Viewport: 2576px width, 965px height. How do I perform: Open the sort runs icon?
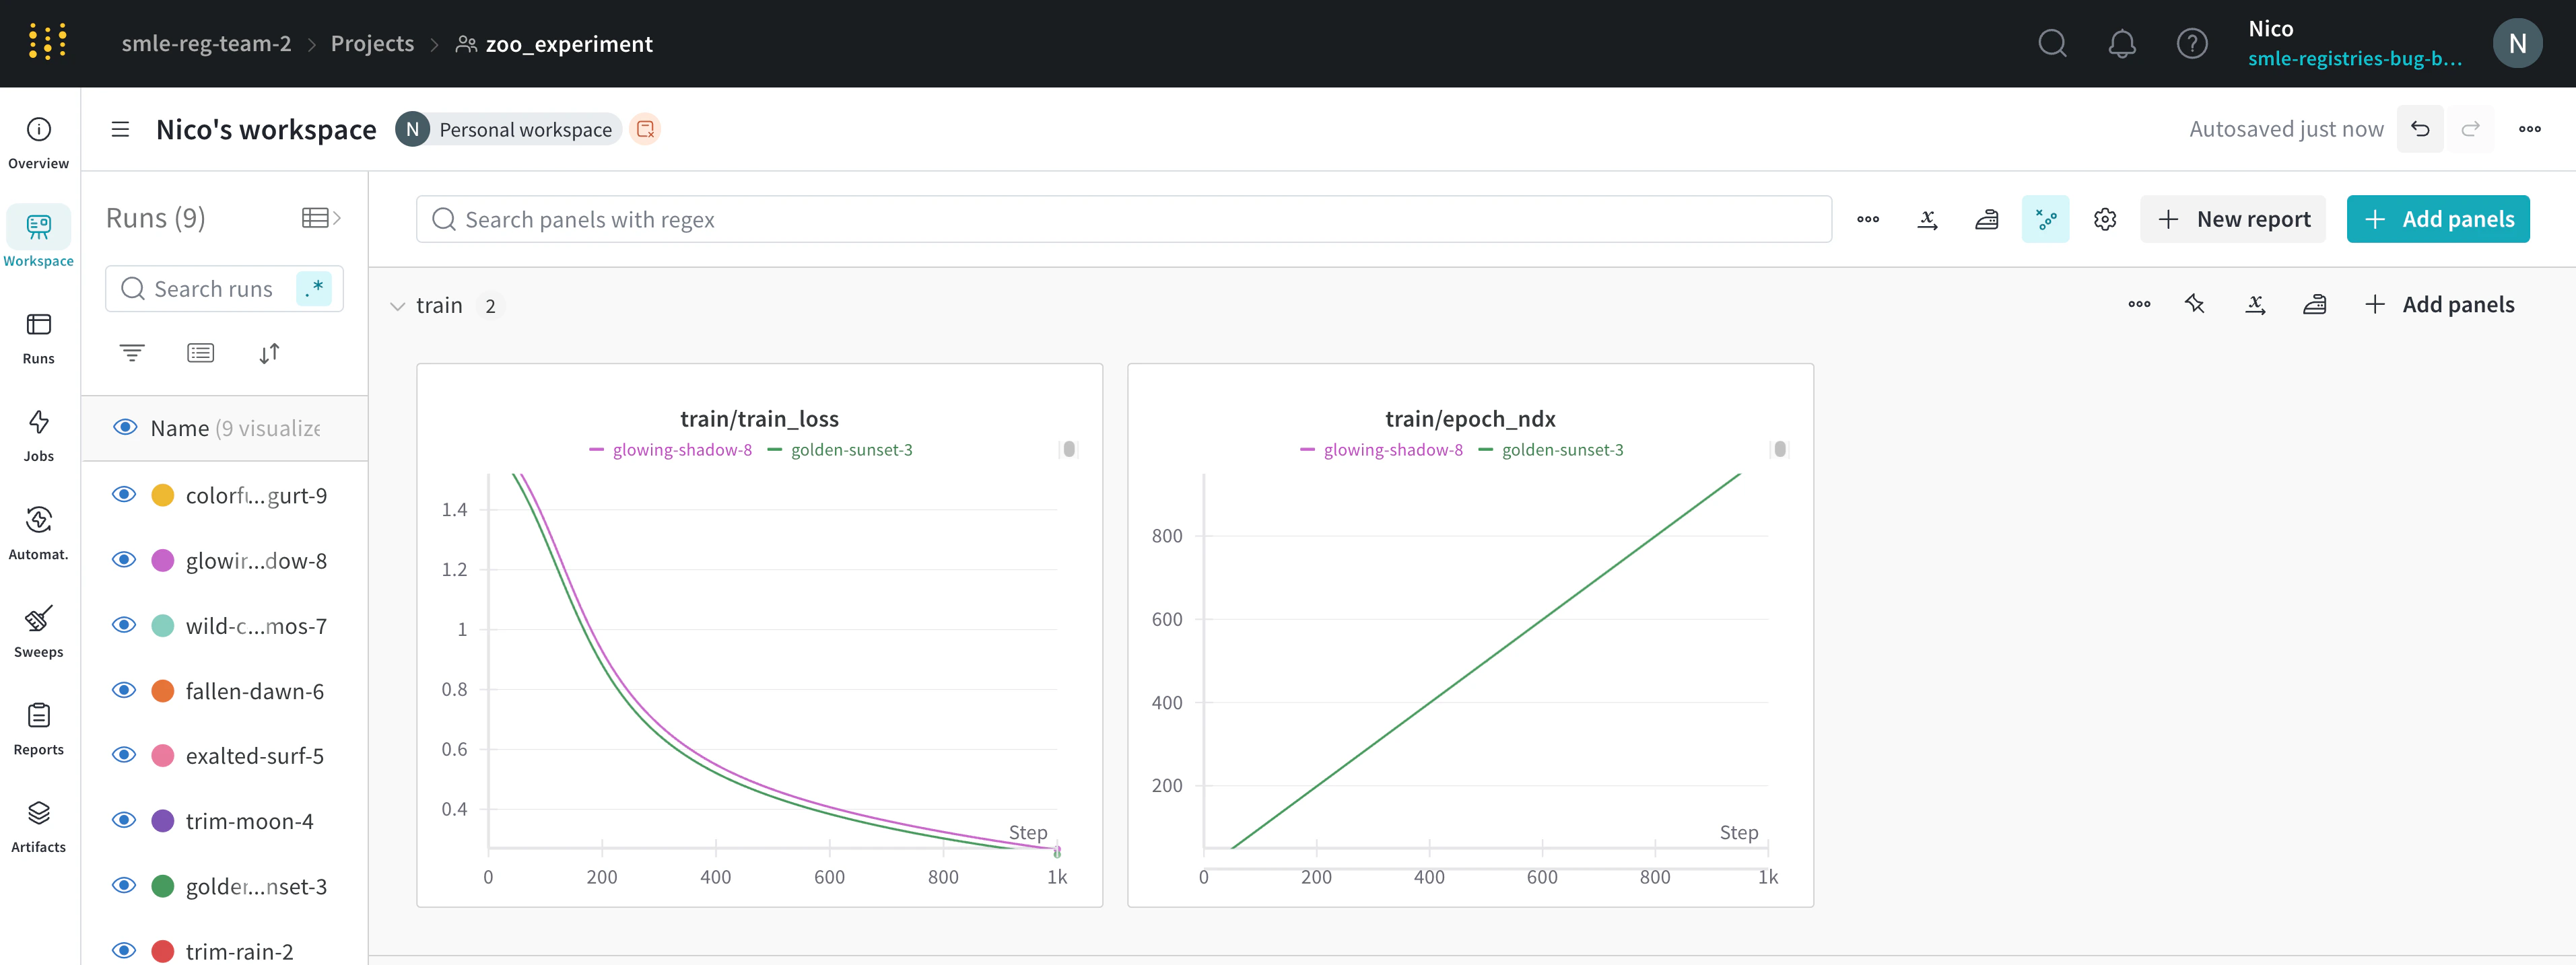[x=268, y=352]
